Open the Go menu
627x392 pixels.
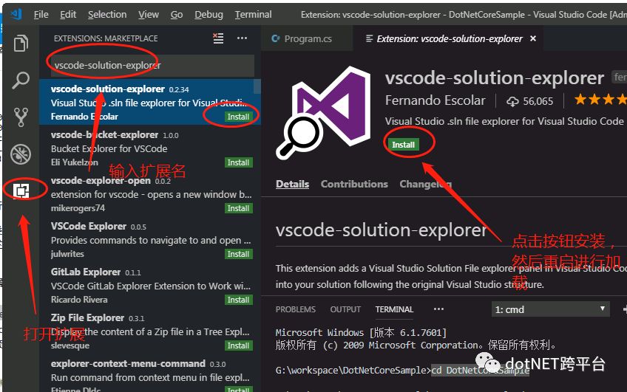tap(176, 15)
